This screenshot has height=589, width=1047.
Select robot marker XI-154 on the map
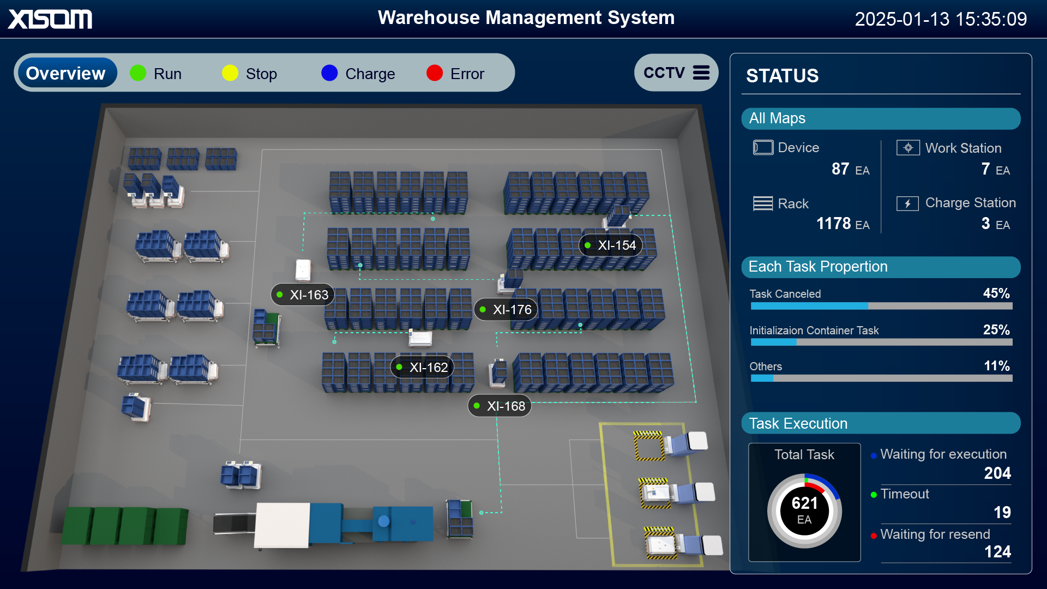[611, 245]
